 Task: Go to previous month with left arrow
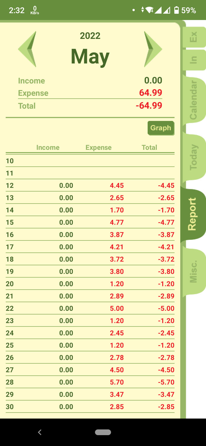(27, 49)
